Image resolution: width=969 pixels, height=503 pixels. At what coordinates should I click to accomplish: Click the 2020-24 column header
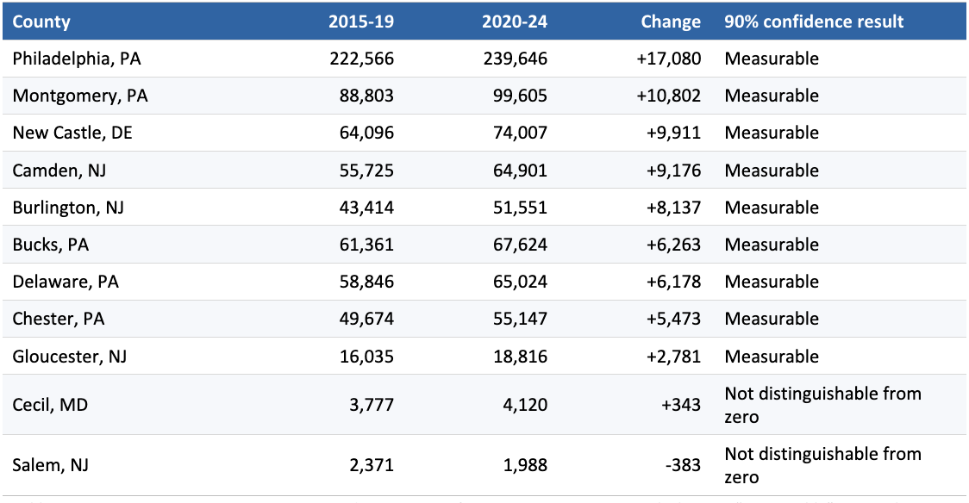pos(515,22)
